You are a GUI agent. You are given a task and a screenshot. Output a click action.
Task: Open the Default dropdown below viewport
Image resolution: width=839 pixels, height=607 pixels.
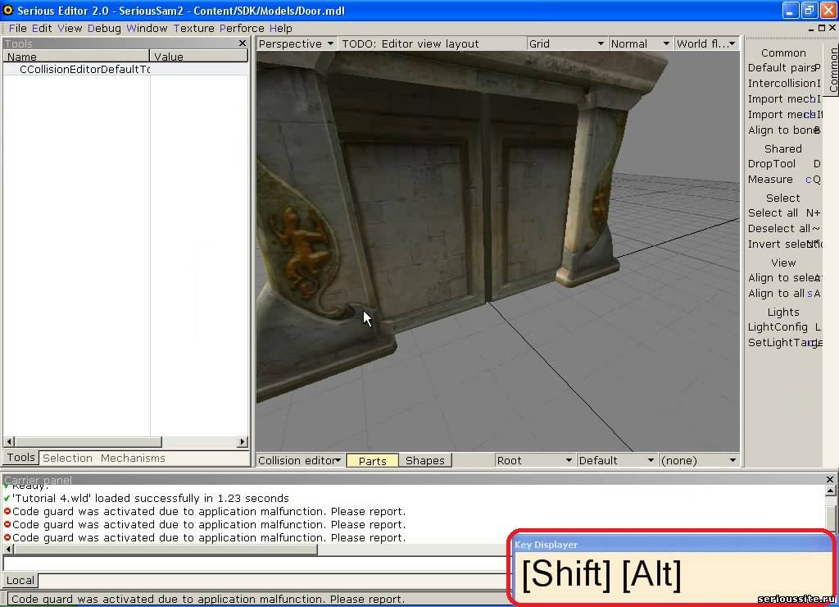[617, 460]
